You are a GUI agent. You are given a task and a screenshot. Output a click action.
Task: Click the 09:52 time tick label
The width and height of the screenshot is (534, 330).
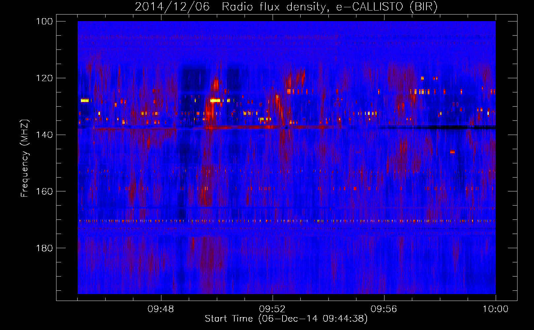[x=272, y=309]
